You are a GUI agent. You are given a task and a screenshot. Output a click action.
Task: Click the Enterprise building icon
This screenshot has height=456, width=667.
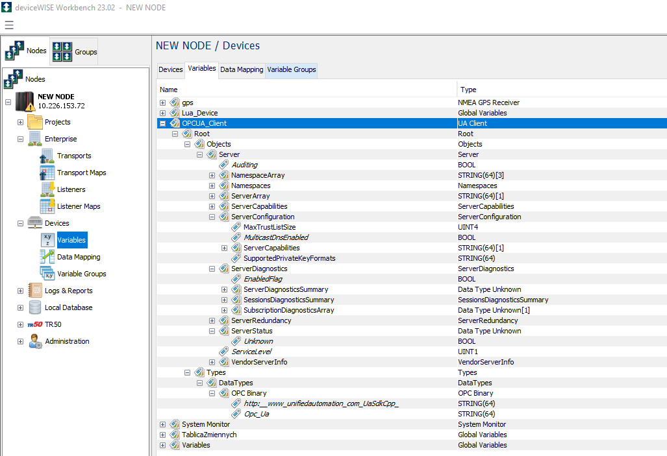pos(35,139)
